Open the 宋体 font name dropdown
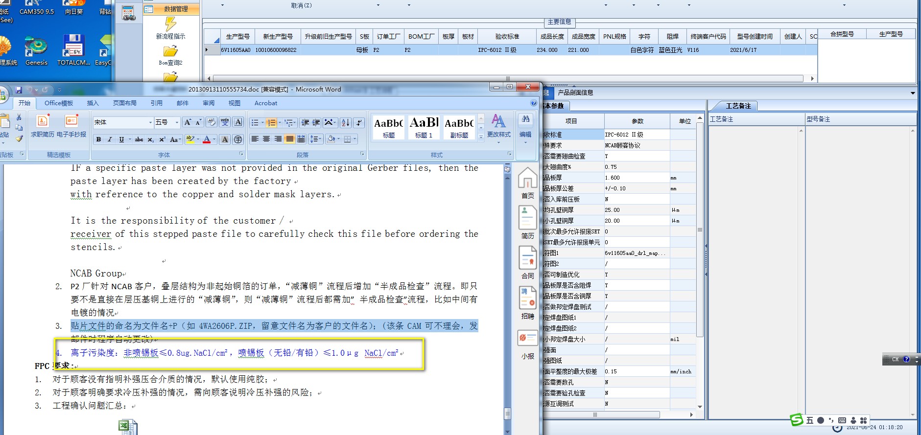This screenshot has height=435, width=921. tap(150, 122)
